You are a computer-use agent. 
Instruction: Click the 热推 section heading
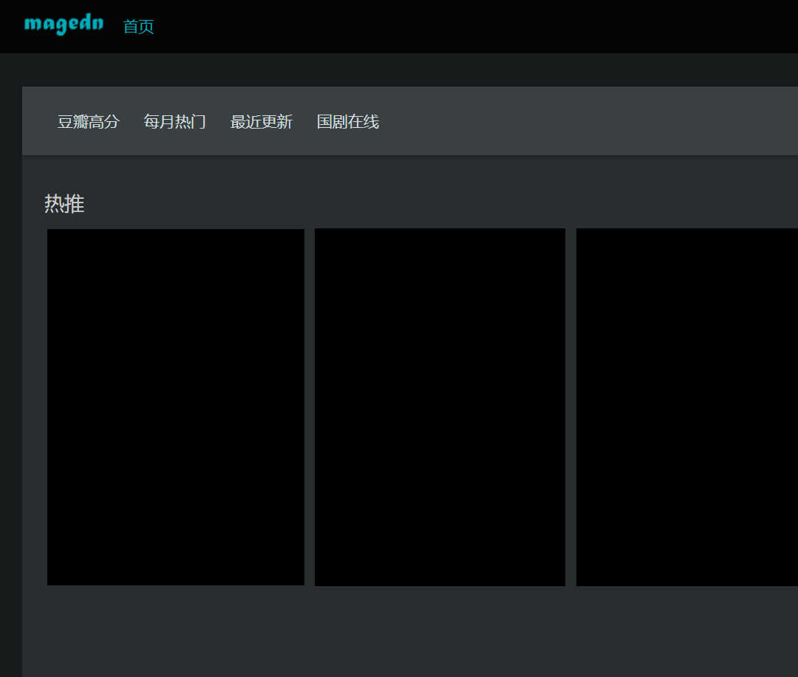click(64, 204)
